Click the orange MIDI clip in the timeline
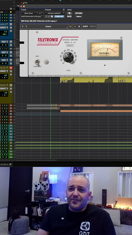 (x=96, y=111)
